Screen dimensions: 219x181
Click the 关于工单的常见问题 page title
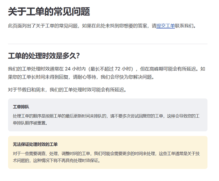pyautogui.click(x=49, y=12)
